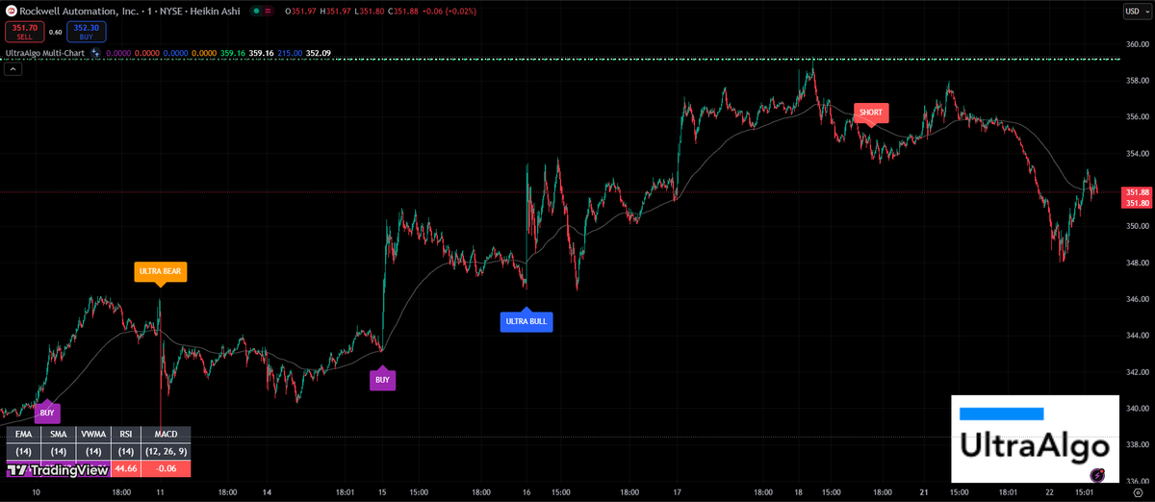The width and height of the screenshot is (1155, 502).
Task: Click the green 359.16 indicator value
Action: [233, 52]
